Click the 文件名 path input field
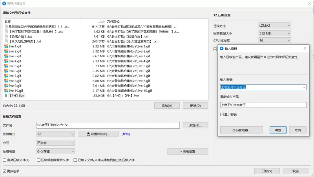Screen dimensions: 314x177 point(108,125)
